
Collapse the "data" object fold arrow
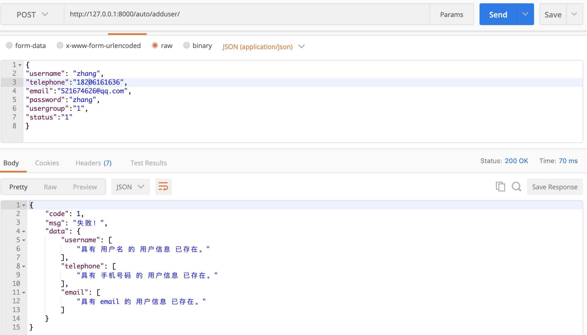point(24,232)
